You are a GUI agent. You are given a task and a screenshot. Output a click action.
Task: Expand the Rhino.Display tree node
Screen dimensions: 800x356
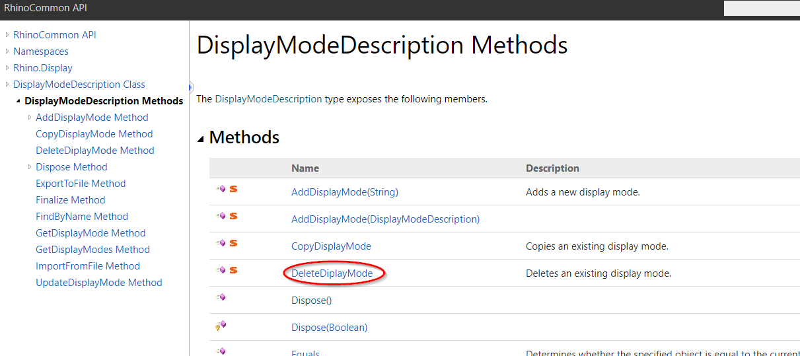7,68
